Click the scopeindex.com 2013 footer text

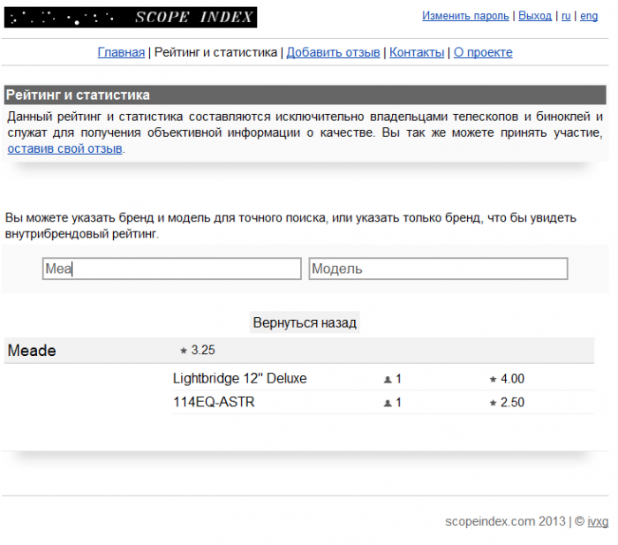point(505,521)
